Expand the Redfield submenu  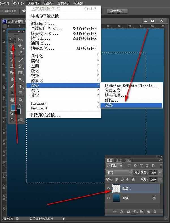point(63,108)
